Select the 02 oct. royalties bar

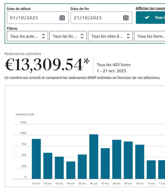point(48,166)
